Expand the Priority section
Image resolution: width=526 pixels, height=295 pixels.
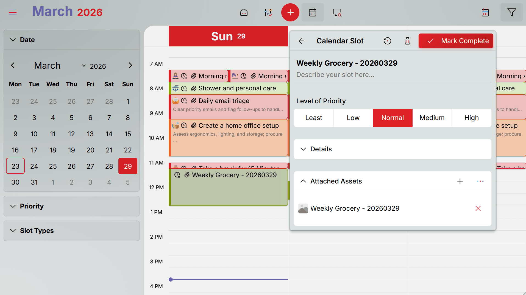13,206
